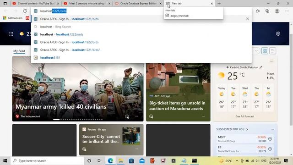The width and height of the screenshot is (293, 165).
Task: Open Collections icon in toolbar
Action: click(x=267, y=11)
